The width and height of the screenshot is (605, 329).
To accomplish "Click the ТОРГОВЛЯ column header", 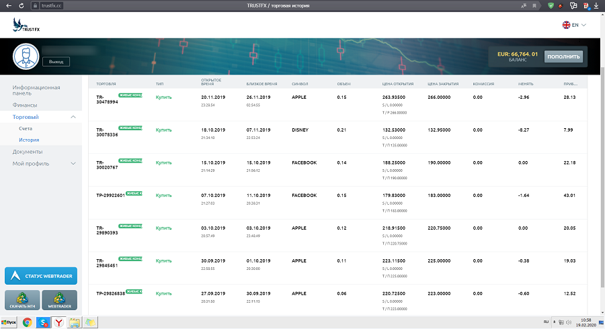I will click(x=106, y=84).
